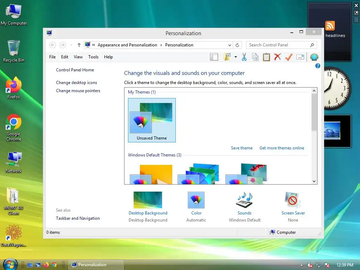360x270 pixels.
Task: Expand the address bar history dropdown
Action: (230, 45)
